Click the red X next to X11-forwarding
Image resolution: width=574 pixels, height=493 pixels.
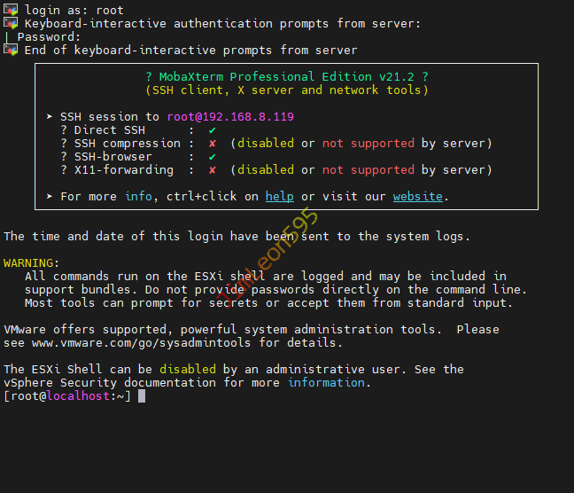tap(213, 170)
